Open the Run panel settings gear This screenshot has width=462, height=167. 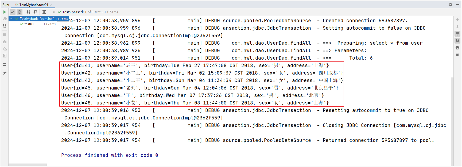451,5
